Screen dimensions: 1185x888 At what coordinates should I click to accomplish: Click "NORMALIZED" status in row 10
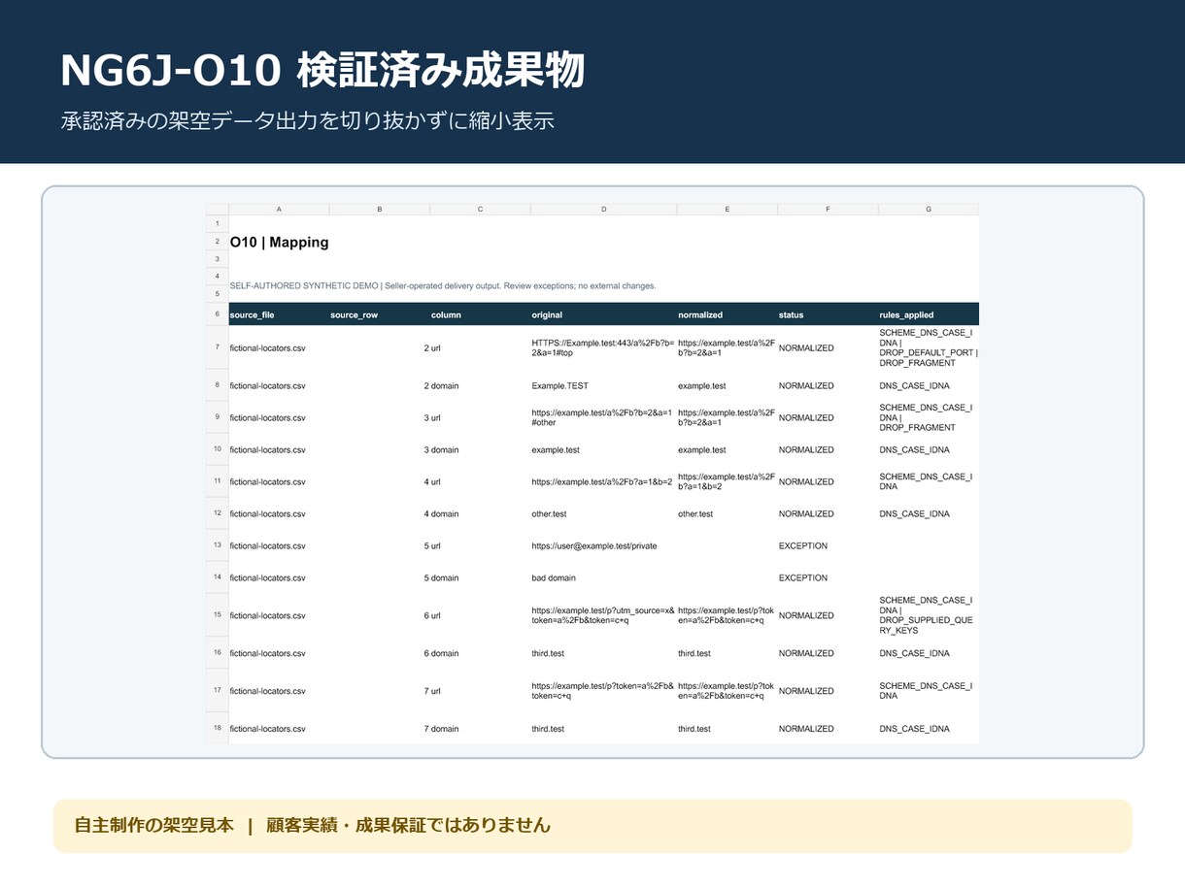[x=806, y=449]
